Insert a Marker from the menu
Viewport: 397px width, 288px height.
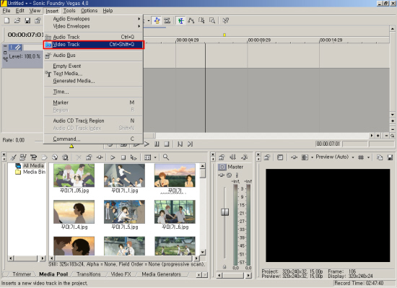[93, 102]
